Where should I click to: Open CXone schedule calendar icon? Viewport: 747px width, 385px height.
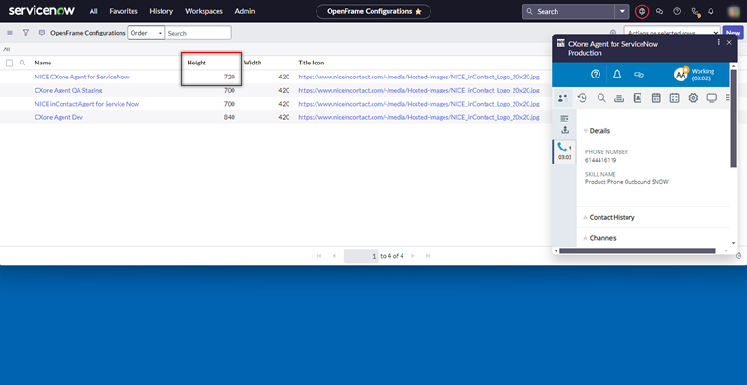(x=656, y=98)
